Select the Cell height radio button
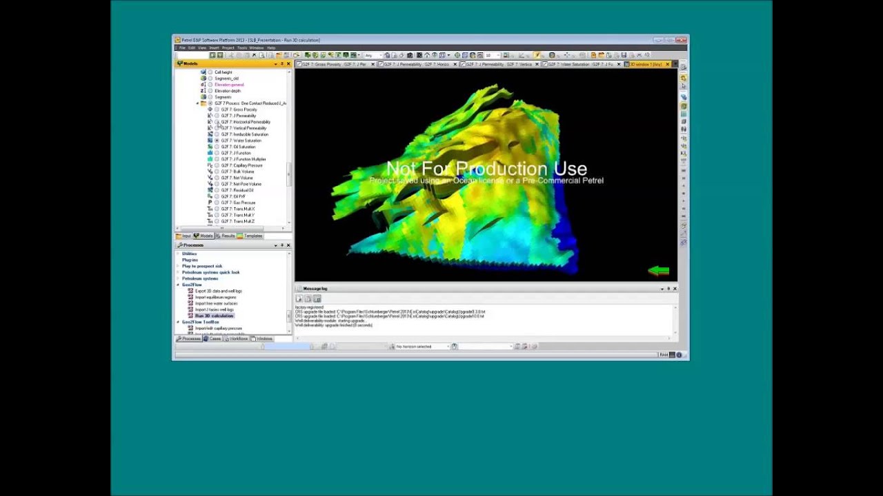This screenshot has width=883, height=496. coord(210,72)
